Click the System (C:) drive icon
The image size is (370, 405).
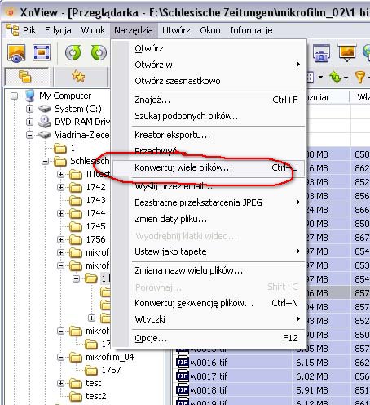pyautogui.click(x=45, y=109)
